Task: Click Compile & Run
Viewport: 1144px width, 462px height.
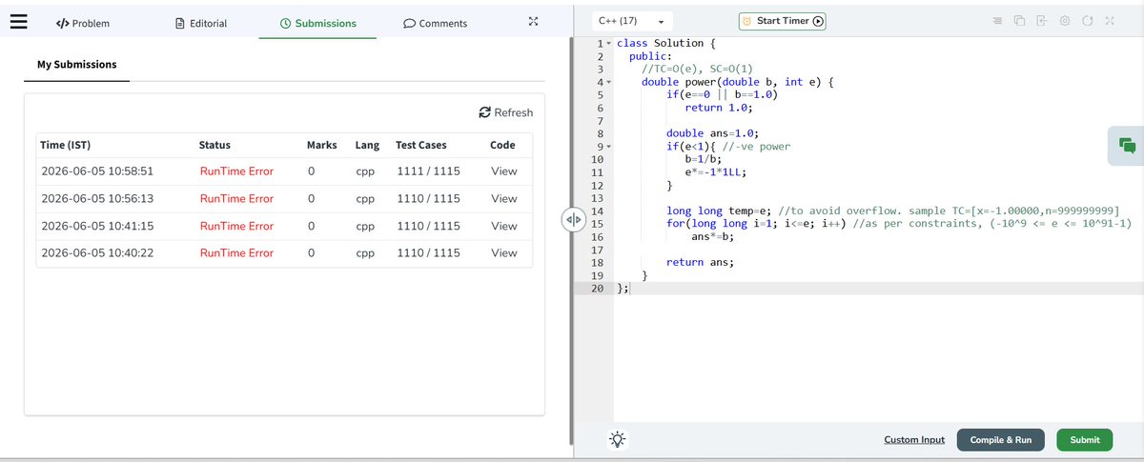Action: coord(1001,440)
